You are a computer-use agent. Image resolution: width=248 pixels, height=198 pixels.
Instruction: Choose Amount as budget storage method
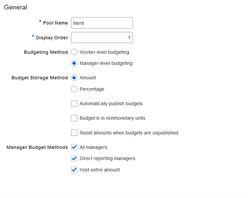tap(74, 78)
